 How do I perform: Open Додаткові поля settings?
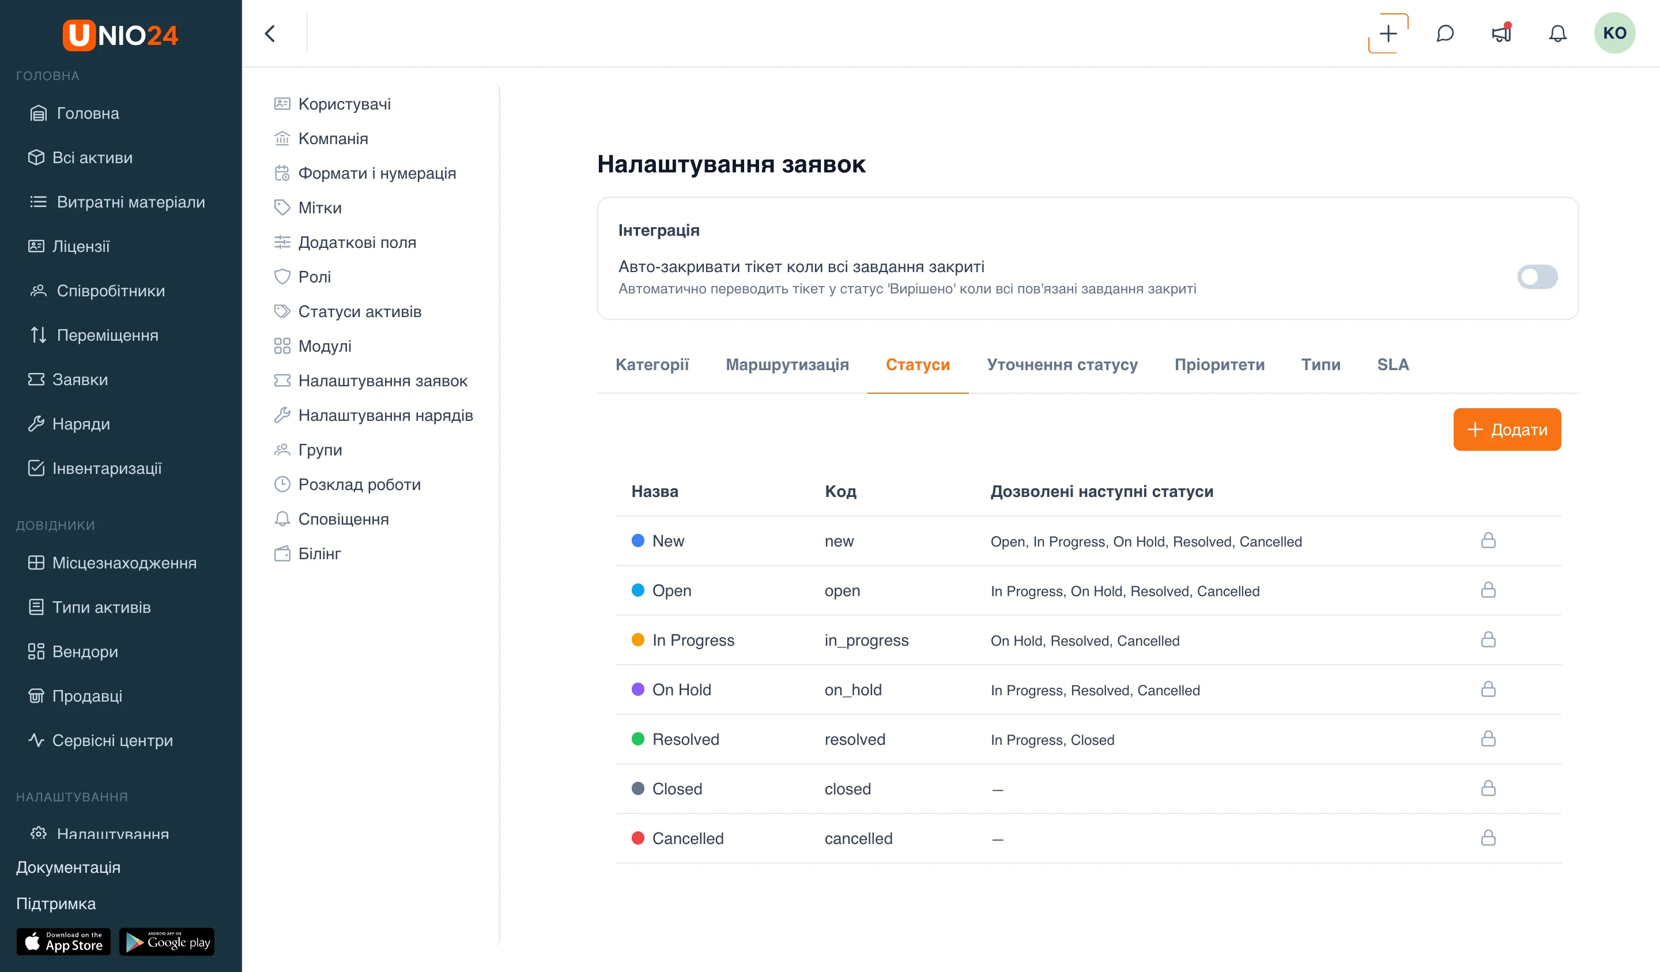[345, 243]
